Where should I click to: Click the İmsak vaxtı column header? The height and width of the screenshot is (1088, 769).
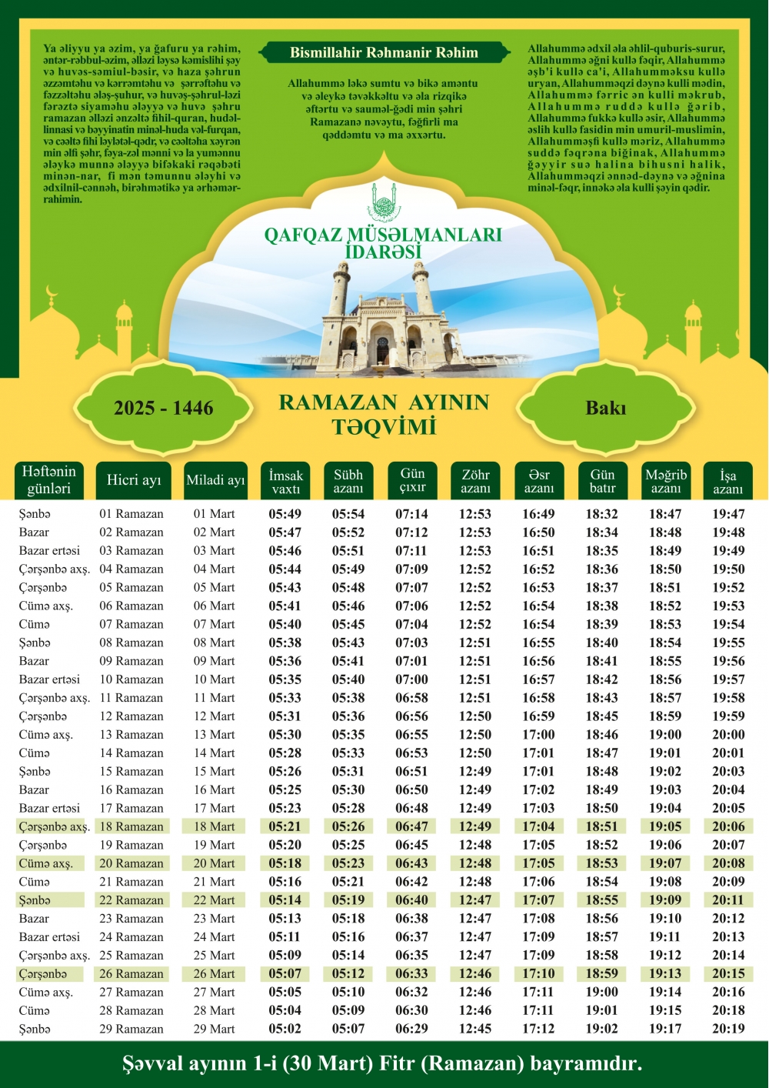286,480
